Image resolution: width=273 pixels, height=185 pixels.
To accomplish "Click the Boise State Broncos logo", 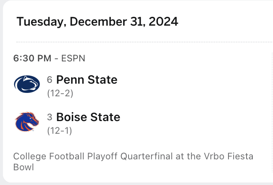I will [27, 121].
